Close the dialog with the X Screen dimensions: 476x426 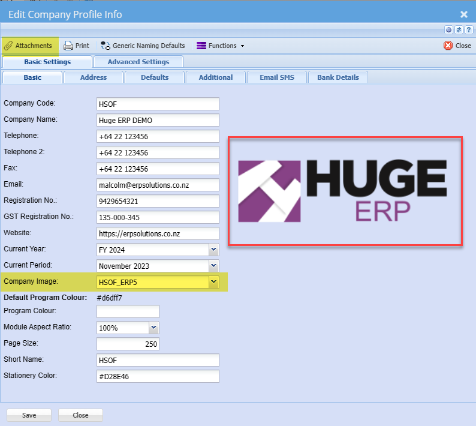point(464,14)
